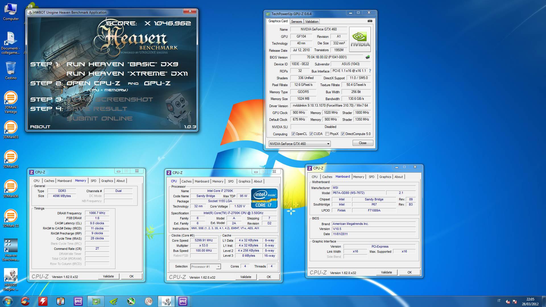Click the Intel Core i7 logo in CPU-Z
Screen dimensions: 546x307
click(x=264, y=198)
